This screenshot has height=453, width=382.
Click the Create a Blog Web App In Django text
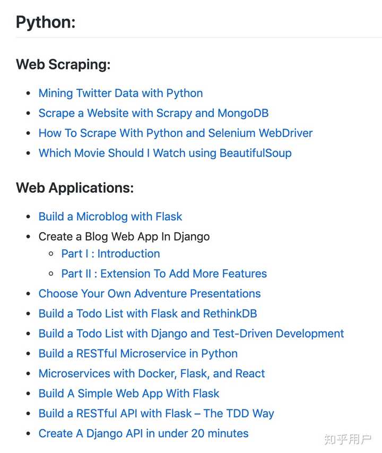(124, 237)
